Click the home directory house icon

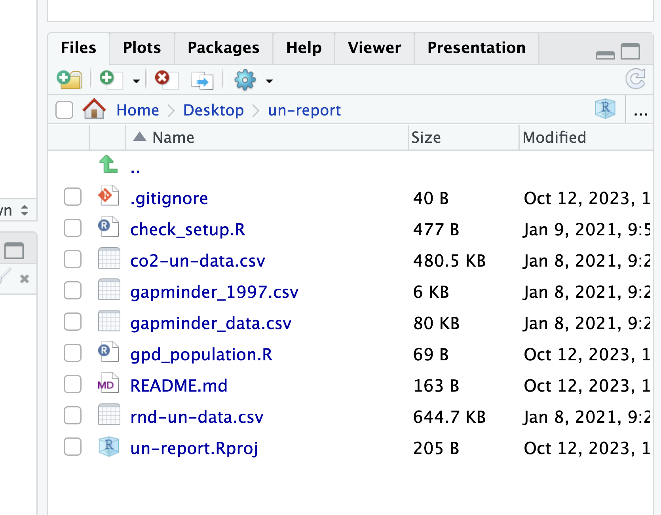[94, 109]
